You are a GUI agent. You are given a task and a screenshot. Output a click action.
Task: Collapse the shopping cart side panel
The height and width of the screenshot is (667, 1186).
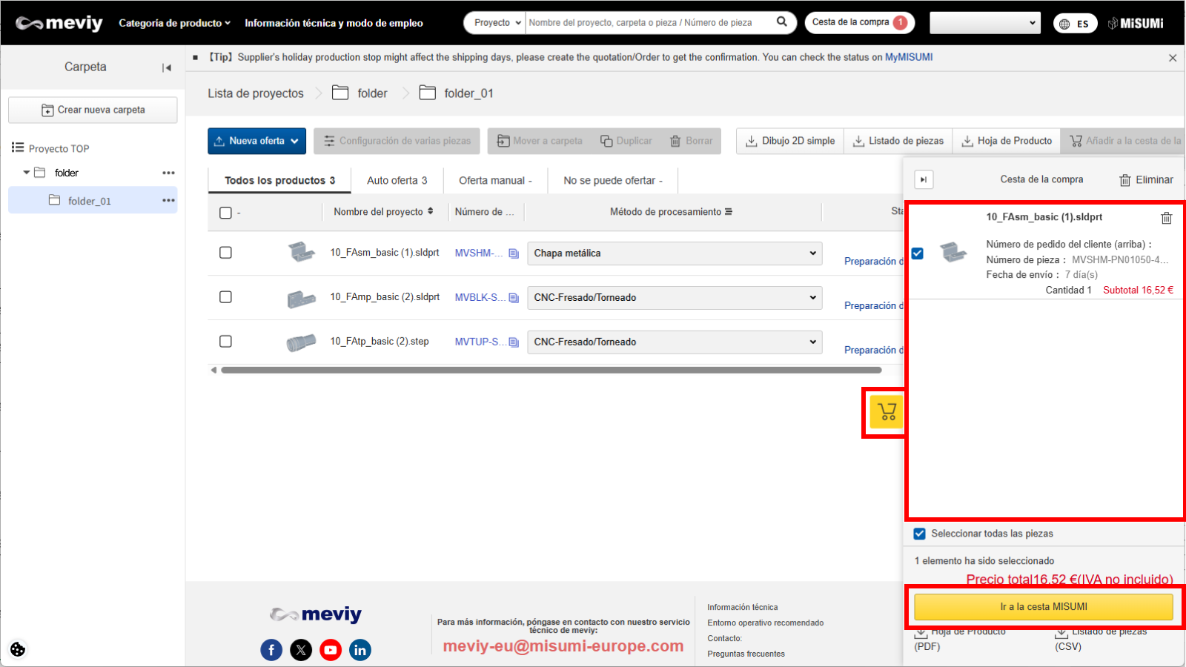pos(924,179)
